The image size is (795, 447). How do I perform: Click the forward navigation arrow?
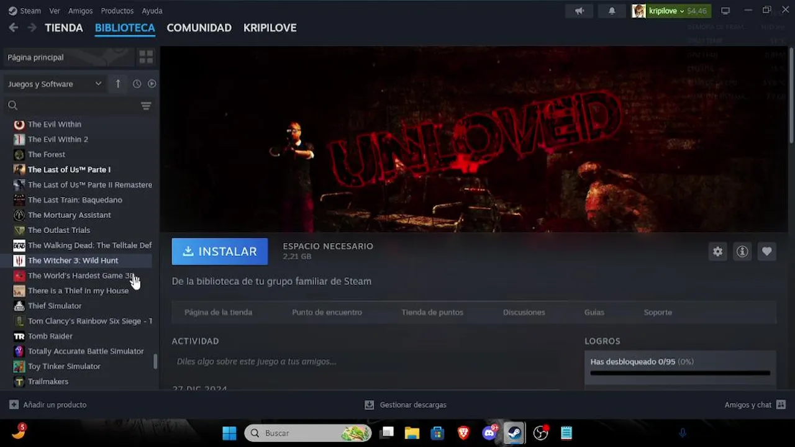(32, 27)
